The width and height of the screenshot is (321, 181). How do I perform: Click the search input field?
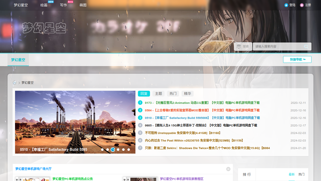tap(278, 47)
